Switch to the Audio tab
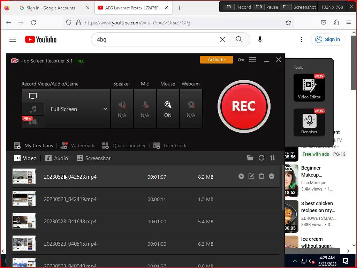This screenshot has width=357, height=268. click(56, 158)
